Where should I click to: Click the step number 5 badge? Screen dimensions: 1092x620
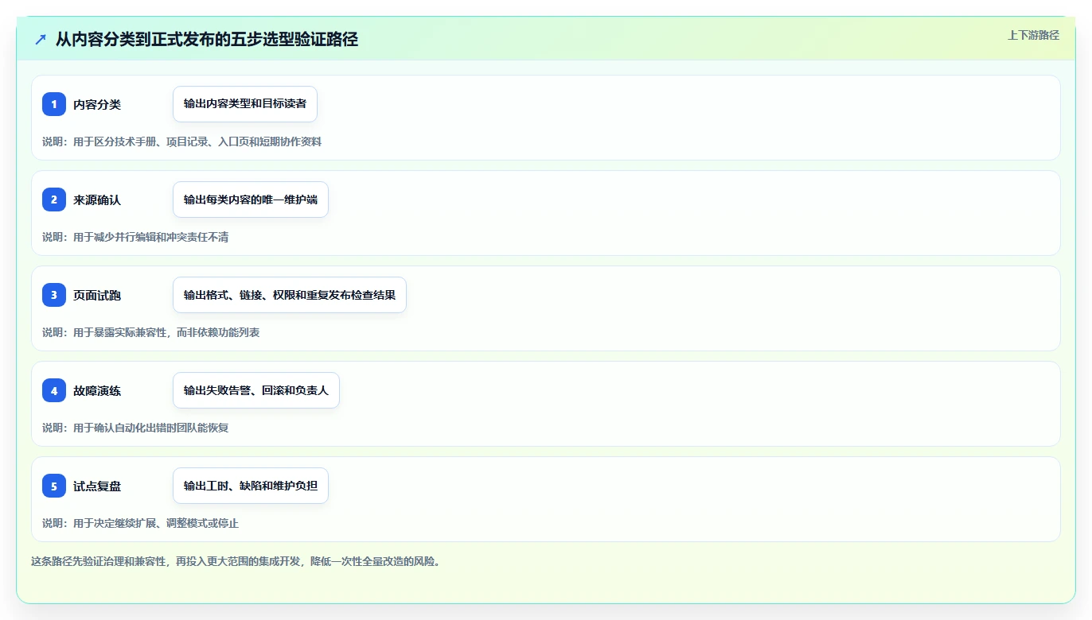[x=54, y=486]
